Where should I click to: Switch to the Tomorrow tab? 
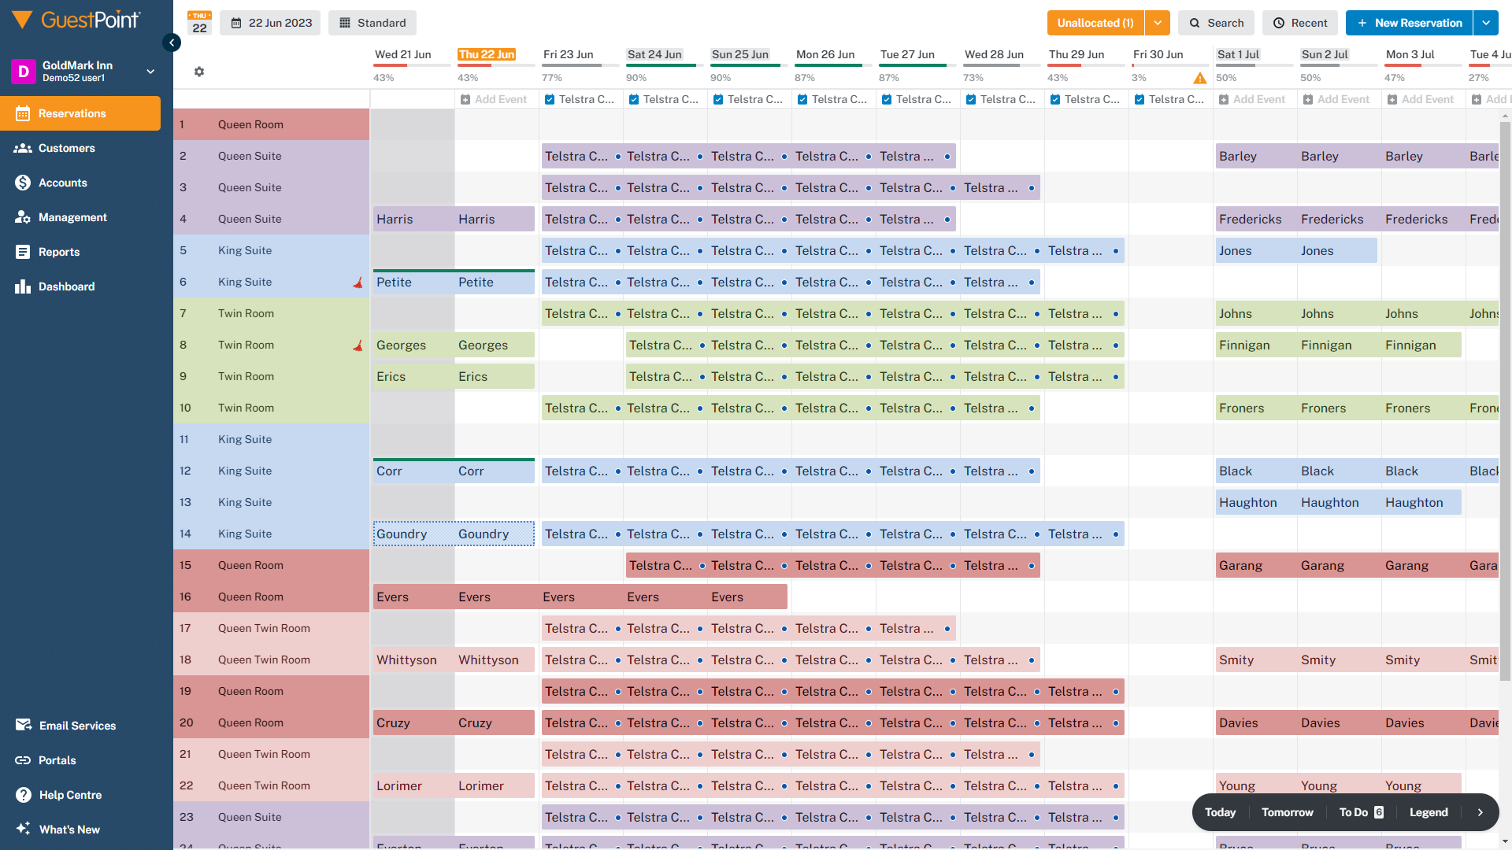[x=1287, y=812]
